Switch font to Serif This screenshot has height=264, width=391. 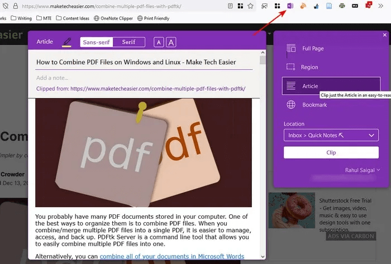pos(128,42)
